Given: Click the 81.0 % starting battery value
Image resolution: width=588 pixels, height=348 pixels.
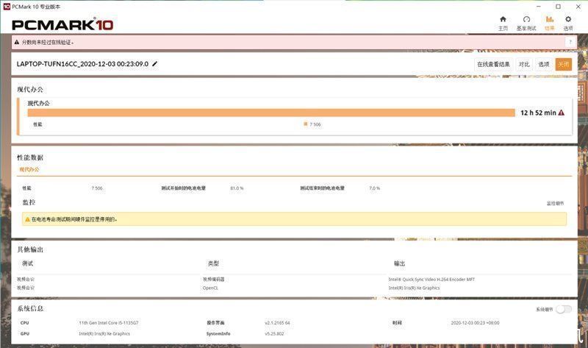Looking at the screenshot, I should click(x=237, y=188).
